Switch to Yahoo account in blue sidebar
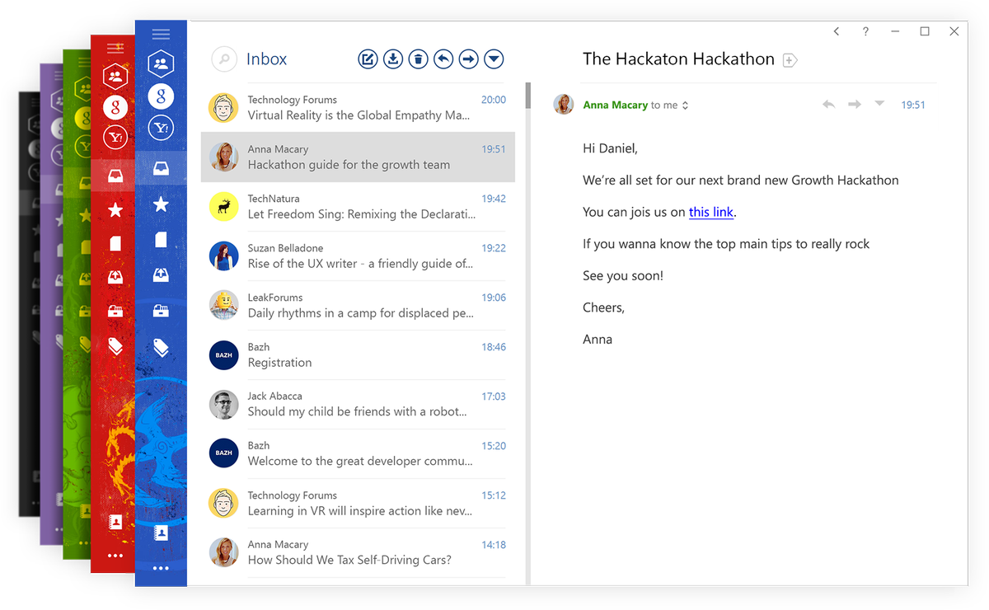Viewport: 989px width, 610px height. point(161,128)
